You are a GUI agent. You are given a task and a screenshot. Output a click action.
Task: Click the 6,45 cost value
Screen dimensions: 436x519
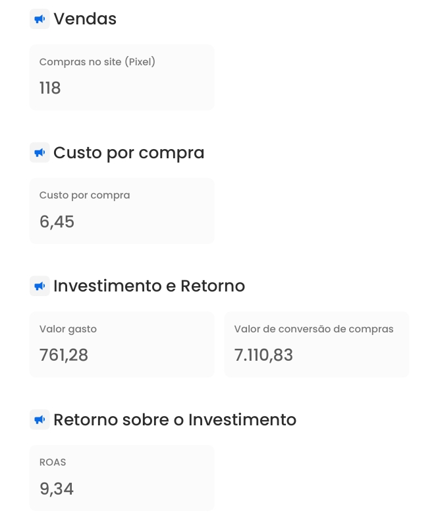coord(57,222)
